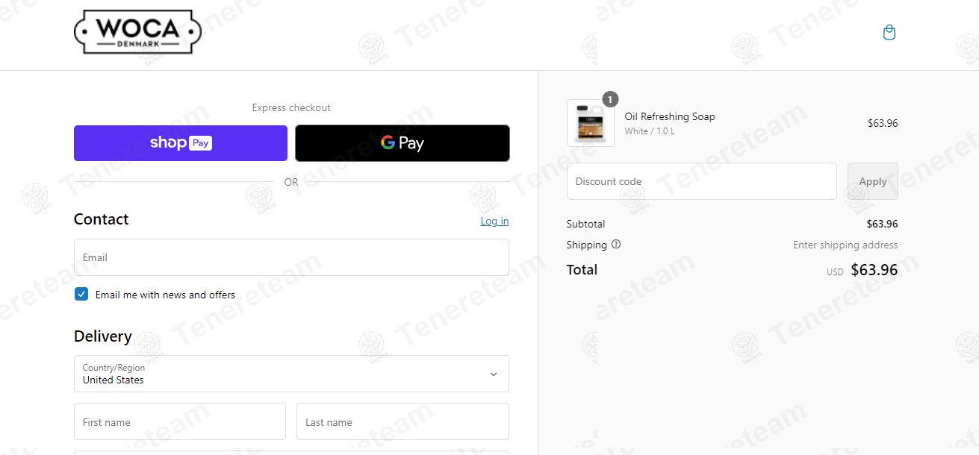Viewport: 979px width, 455px height.
Task: Click the Last name field
Action: (403, 421)
